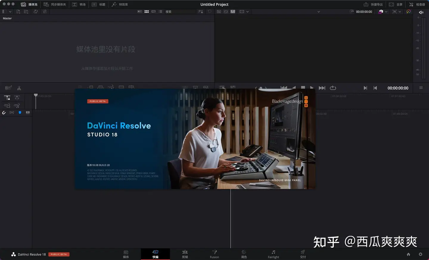Open the 媒体池 media pool panel
The height and width of the screenshot is (260, 429).
pyautogui.click(x=29, y=4)
